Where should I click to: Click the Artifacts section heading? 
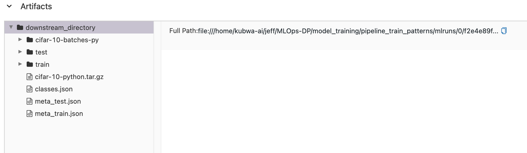pos(36,7)
